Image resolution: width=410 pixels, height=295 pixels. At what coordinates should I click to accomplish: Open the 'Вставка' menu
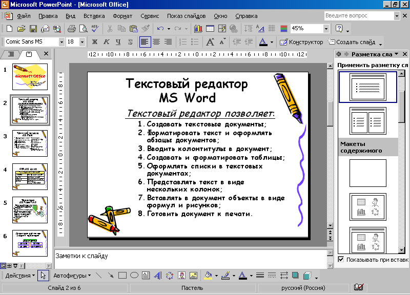point(94,16)
